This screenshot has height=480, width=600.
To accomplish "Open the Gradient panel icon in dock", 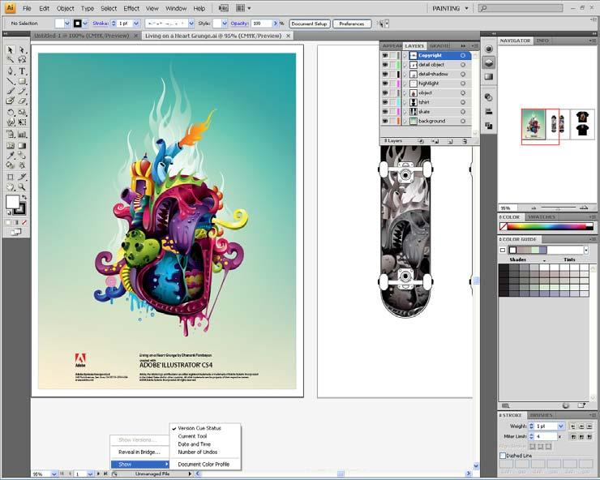I will 489,77.
